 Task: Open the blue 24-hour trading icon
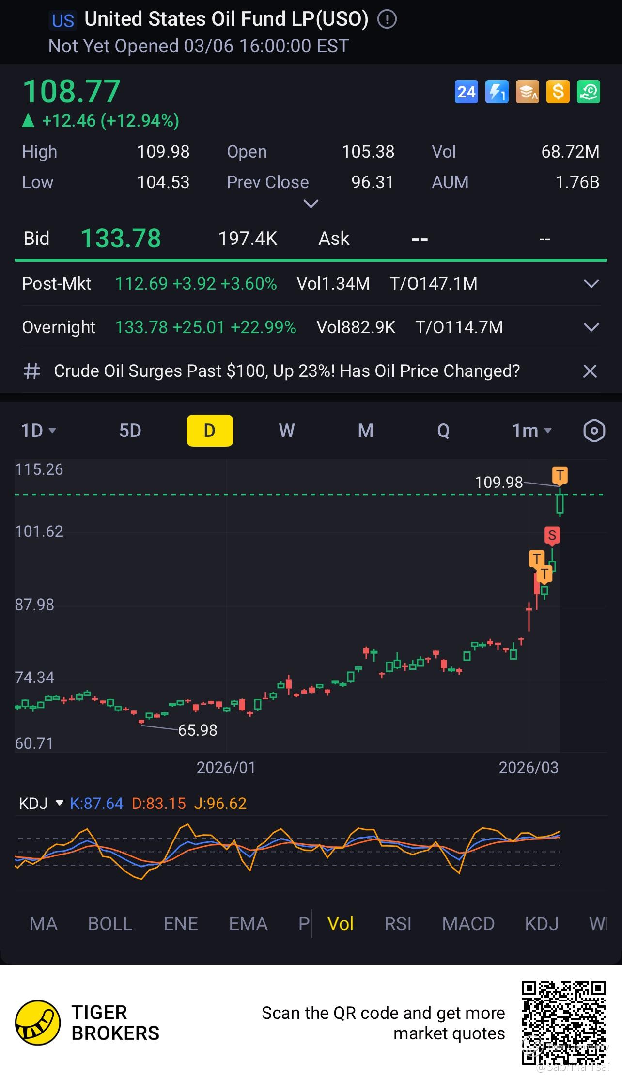tap(466, 92)
